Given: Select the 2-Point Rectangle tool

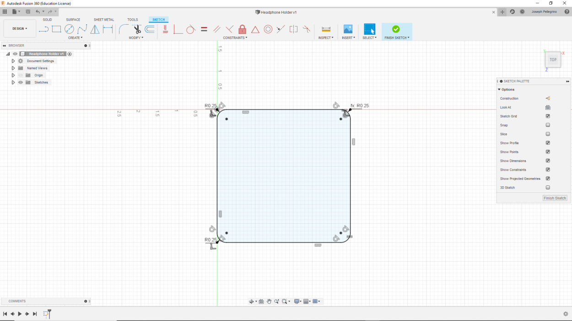Looking at the screenshot, I should click(x=56, y=29).
